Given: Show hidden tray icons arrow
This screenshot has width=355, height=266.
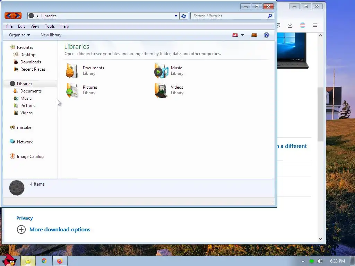Looking at the screenshot, I should tap(303, 261).
